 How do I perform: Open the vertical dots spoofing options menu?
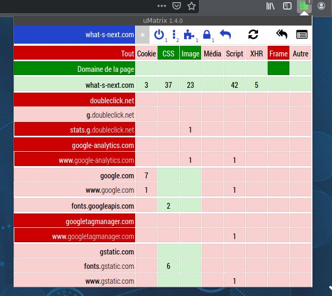(175, 35)
